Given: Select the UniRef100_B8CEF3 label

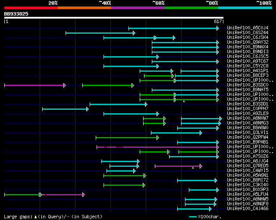Looking at the screenshot, I should coord(248,75).
